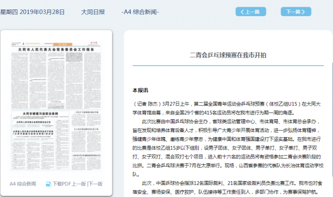Click the vertical scrollbar at right edge
This screenshot has width=333, height=197.
[x=332, y=120]
